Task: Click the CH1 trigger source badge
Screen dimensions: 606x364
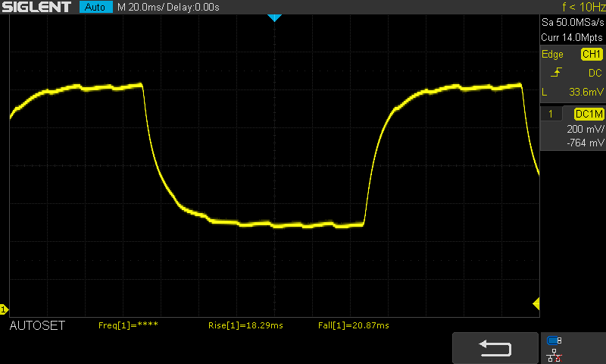Action: (592, 54)
